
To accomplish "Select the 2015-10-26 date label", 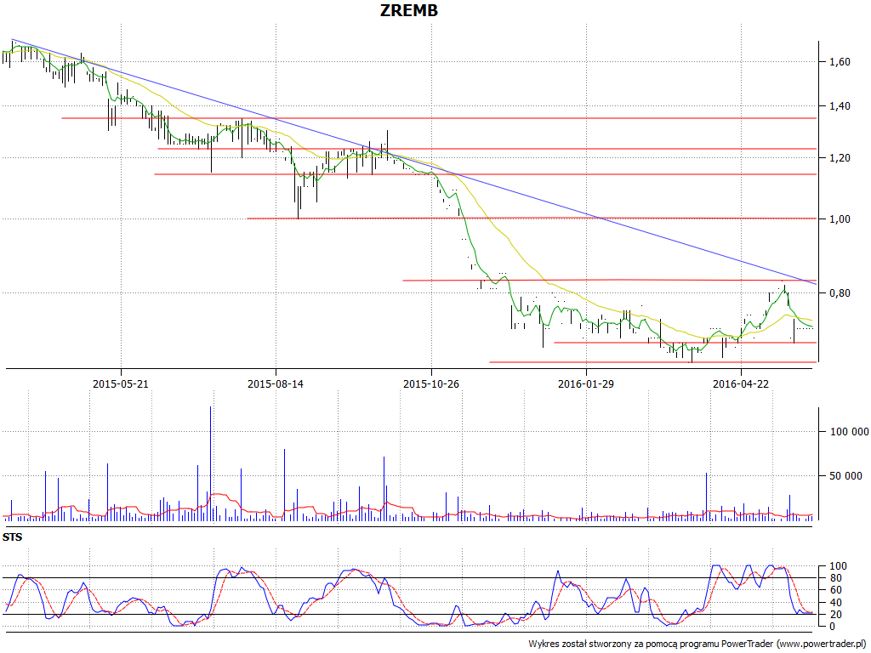I will pyautogui.click(x=431, y=383).
